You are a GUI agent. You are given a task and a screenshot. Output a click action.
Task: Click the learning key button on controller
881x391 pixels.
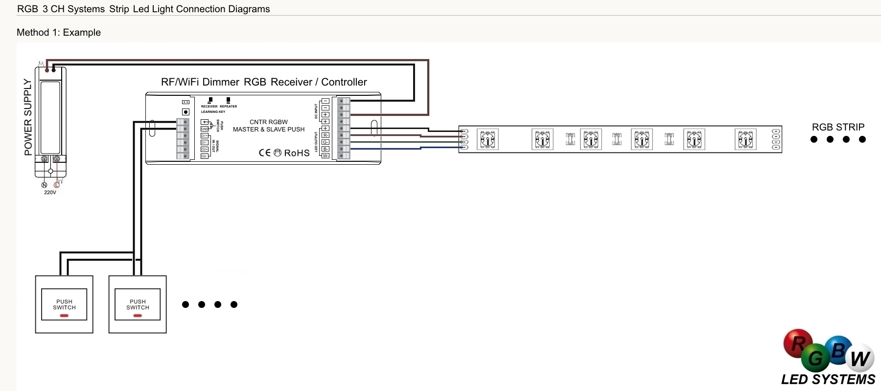[x=185, y=112]
